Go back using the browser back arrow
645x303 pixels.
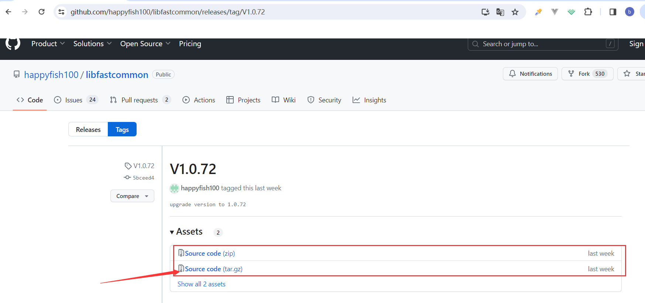[8, 12]
